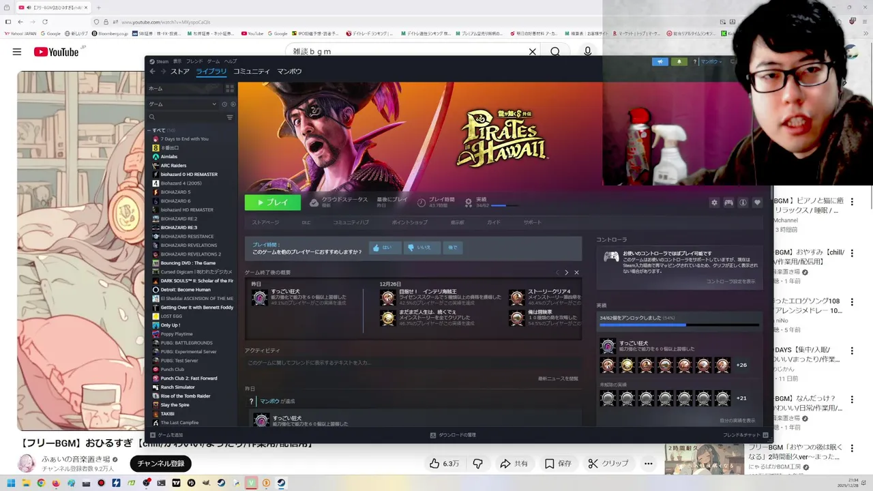Start YouTube voice search microphone
This screenshot has height=491, width=873.
coord(588,52)
